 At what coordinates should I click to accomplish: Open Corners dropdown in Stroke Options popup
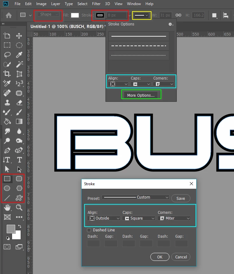click(164, 84)
